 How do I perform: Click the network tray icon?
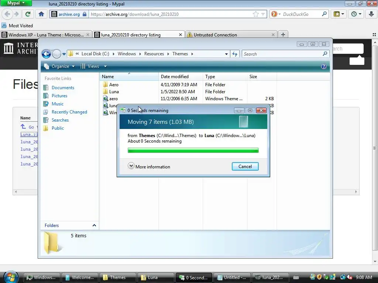343,277
